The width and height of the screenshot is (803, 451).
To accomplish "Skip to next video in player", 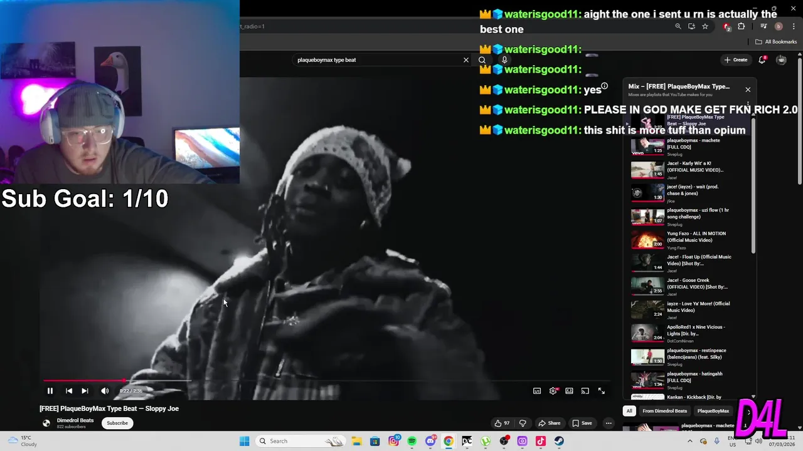I will pyautogui.click(x=85, y=391).
